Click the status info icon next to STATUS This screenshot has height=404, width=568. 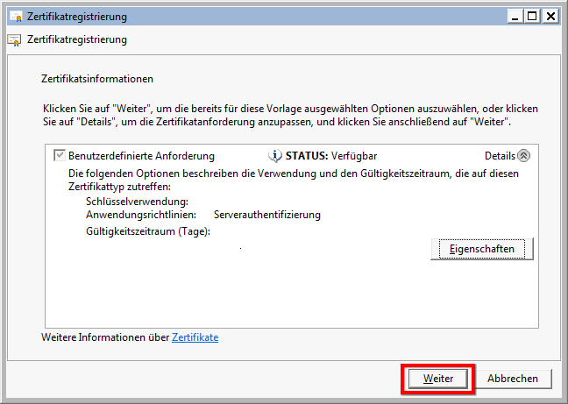[x=274, y=156]
